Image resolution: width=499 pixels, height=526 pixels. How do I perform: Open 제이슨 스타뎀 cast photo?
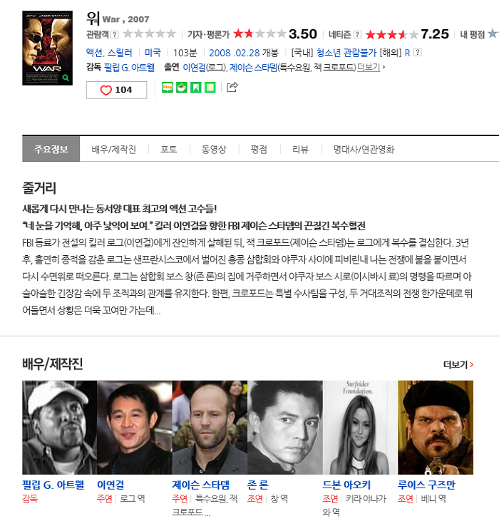coord(210,428)
